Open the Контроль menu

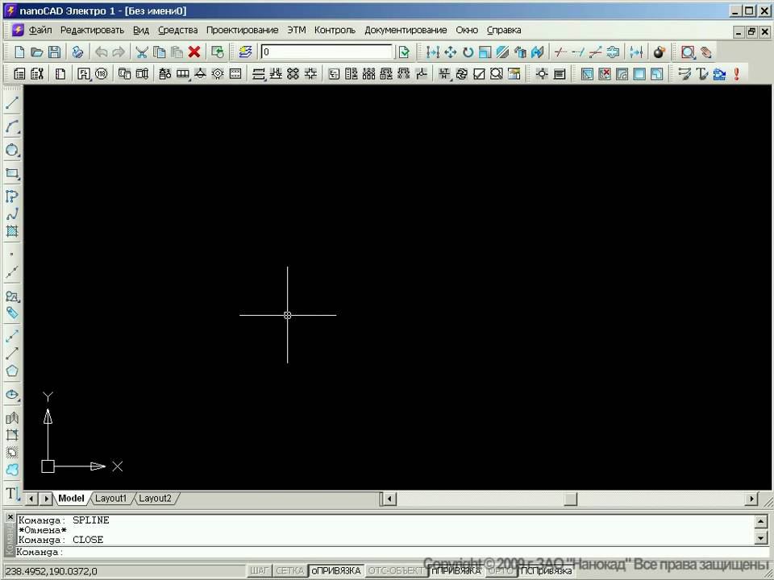coord(335,30)
